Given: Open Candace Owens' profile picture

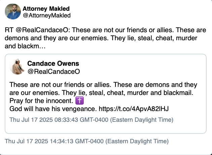Looking at the screenshot, I should [x=17, y=67].
